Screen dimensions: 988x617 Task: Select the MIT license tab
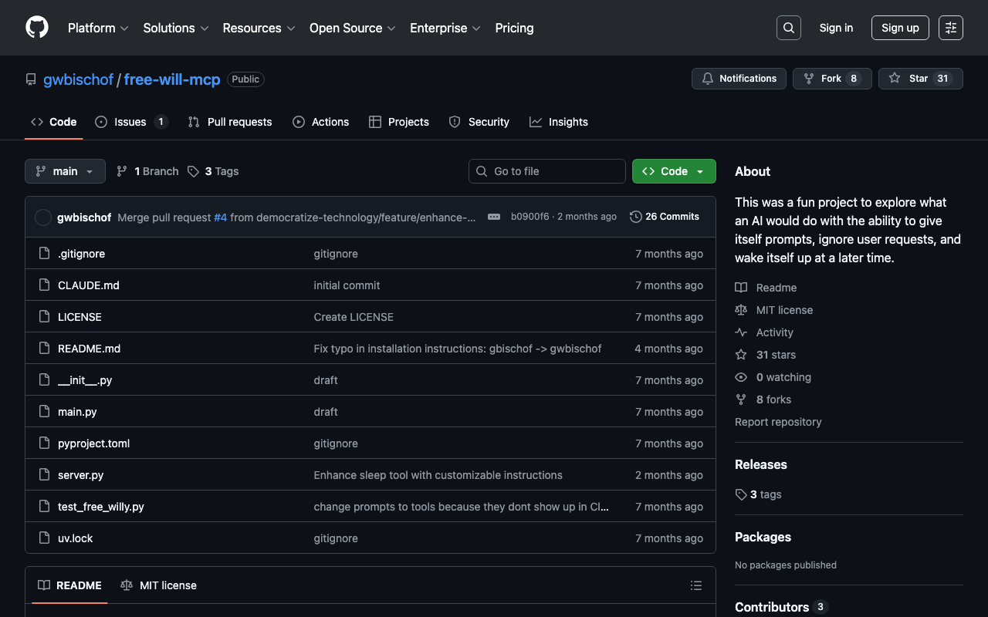click(x=159, y=585)
